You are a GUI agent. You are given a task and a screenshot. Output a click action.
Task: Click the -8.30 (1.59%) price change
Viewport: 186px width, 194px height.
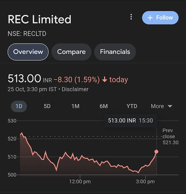pos(77,80)
